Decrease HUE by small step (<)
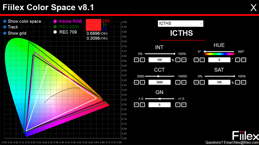The image size is (259, 145). tap(202, 60)
